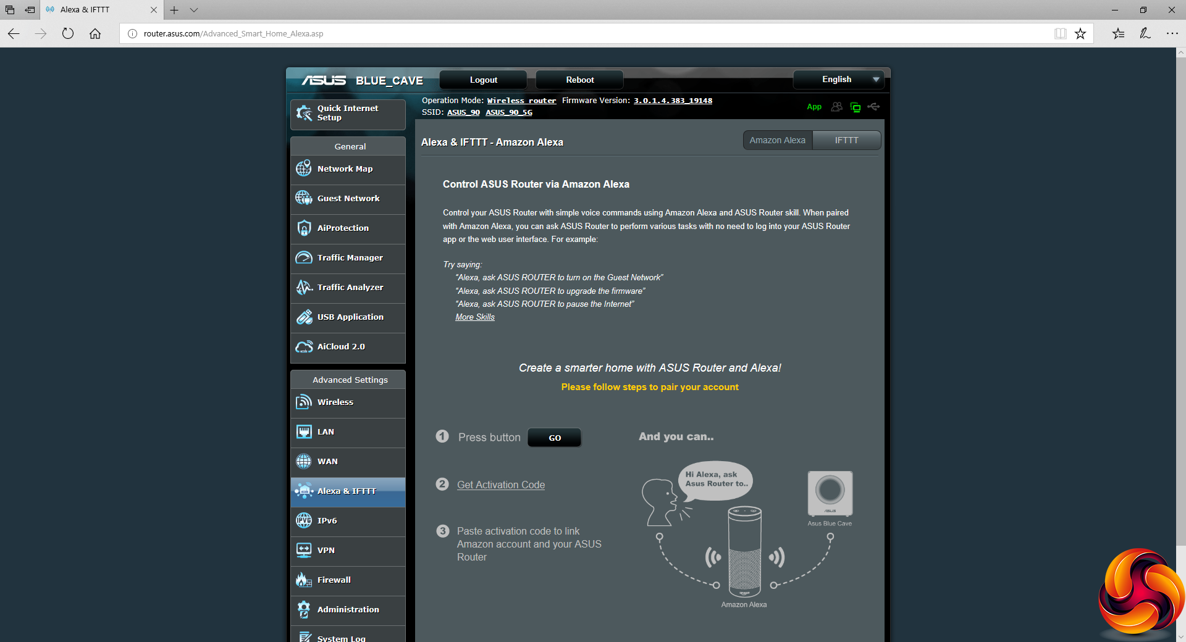
Task: Open the Firewall flame icon
Action: [x=304, y=580]
